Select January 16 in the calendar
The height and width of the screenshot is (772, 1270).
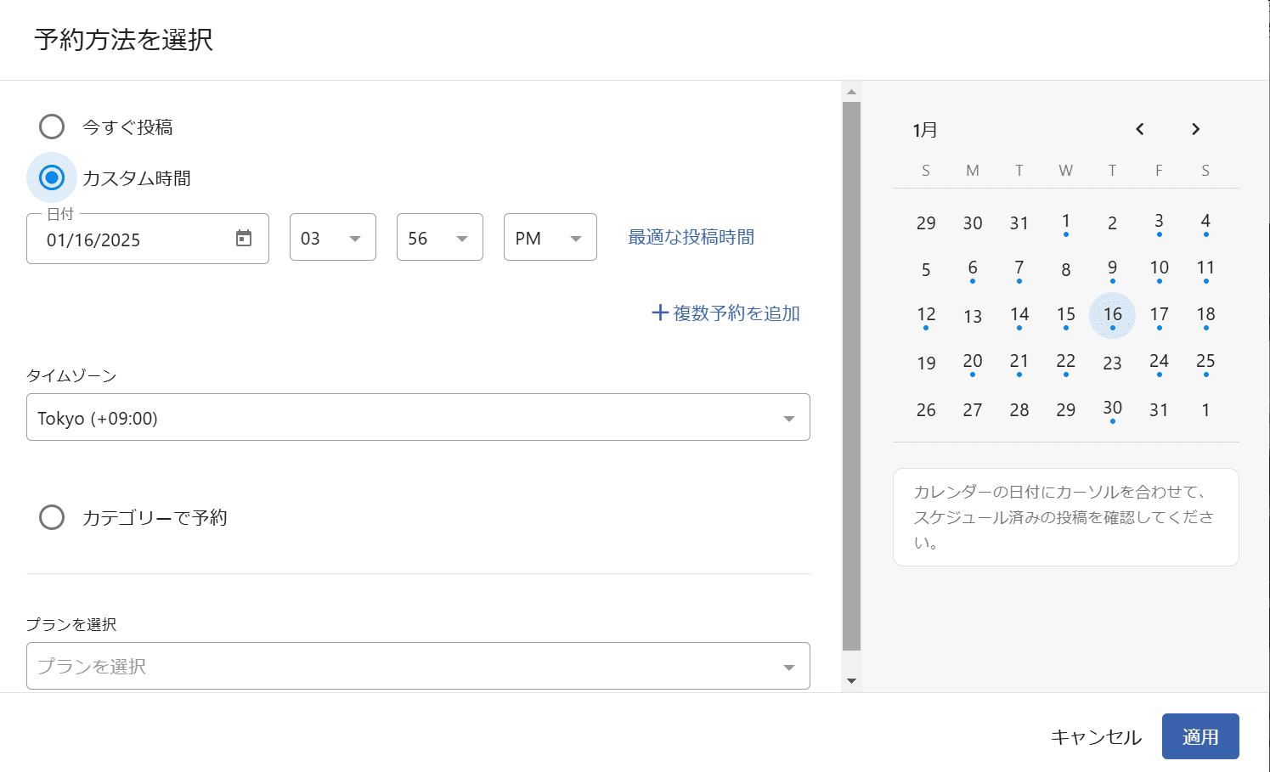(x=1113, y=315)
